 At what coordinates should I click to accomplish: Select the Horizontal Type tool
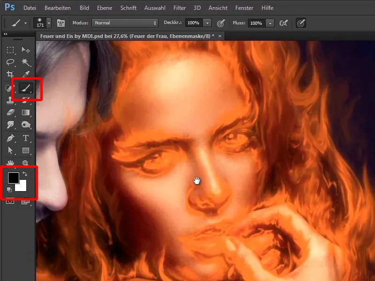pyautogui.click(x=26, y=138)
